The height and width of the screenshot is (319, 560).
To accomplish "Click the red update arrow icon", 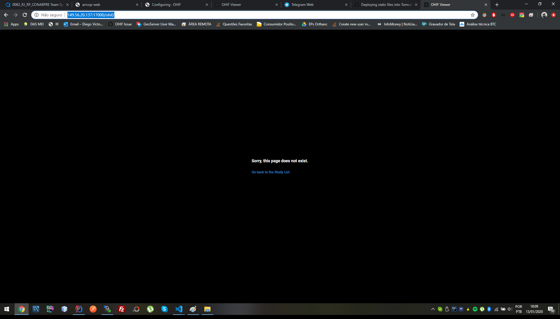I will (554, 15).
